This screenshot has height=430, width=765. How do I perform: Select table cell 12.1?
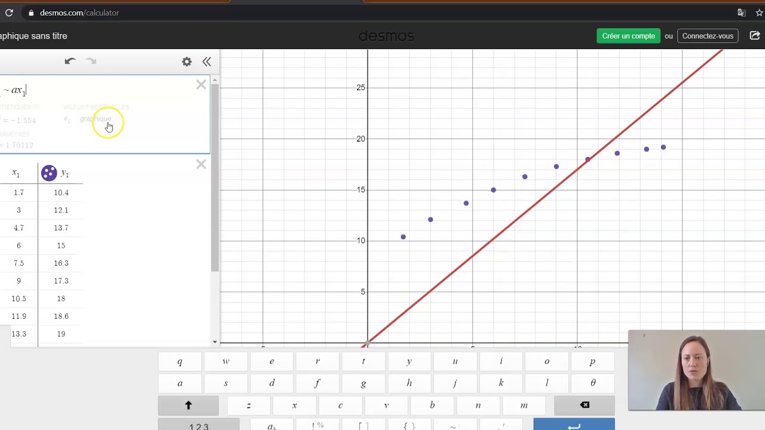[61, 210]
